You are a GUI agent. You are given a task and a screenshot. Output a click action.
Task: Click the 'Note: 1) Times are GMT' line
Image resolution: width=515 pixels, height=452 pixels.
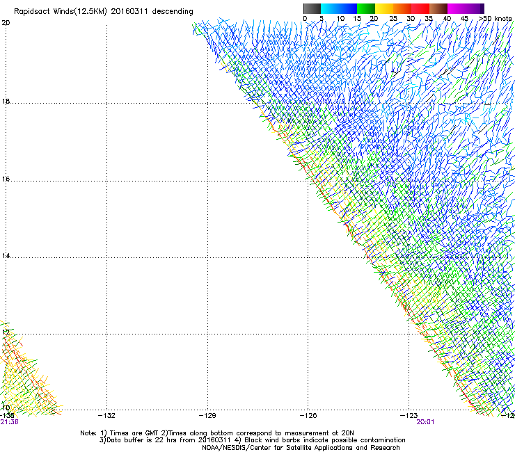pyautogui.click(x=217, y=433)
